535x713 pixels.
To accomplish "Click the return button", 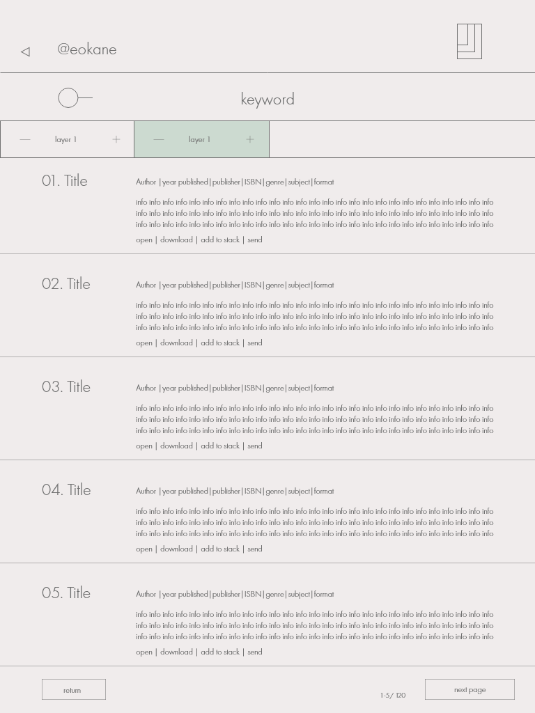I will [74, 689].
